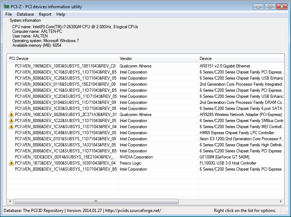
Task: Select the AR8151 v2.0 Gigabit Ethernet device
Action: pyautogui.click(x=225, y=66)
